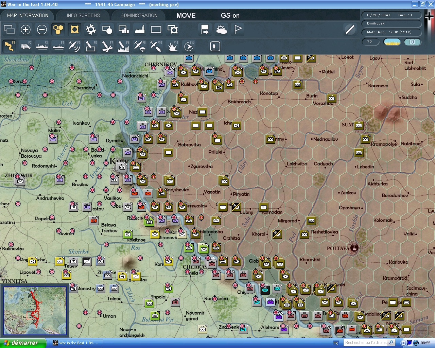Zoom in the map with plus icon

pos(25,30)
